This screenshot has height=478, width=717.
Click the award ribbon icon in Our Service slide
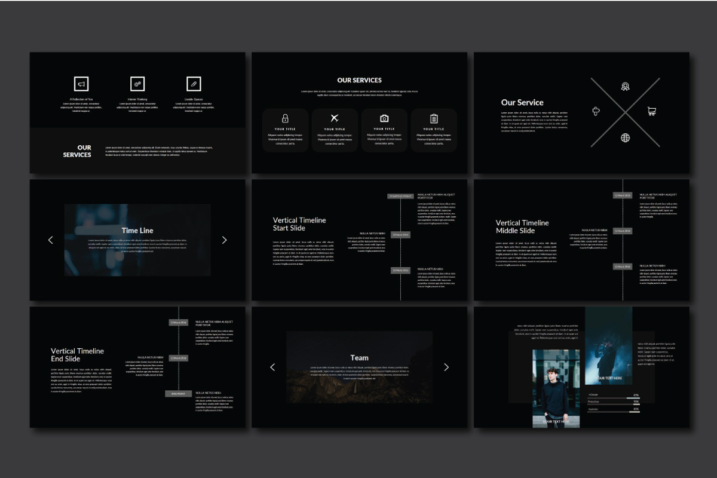(x=625, y=87)
